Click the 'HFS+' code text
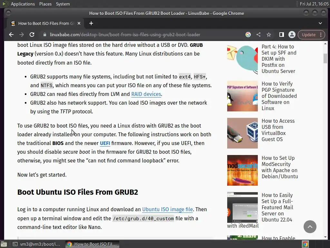 (199, 77)
